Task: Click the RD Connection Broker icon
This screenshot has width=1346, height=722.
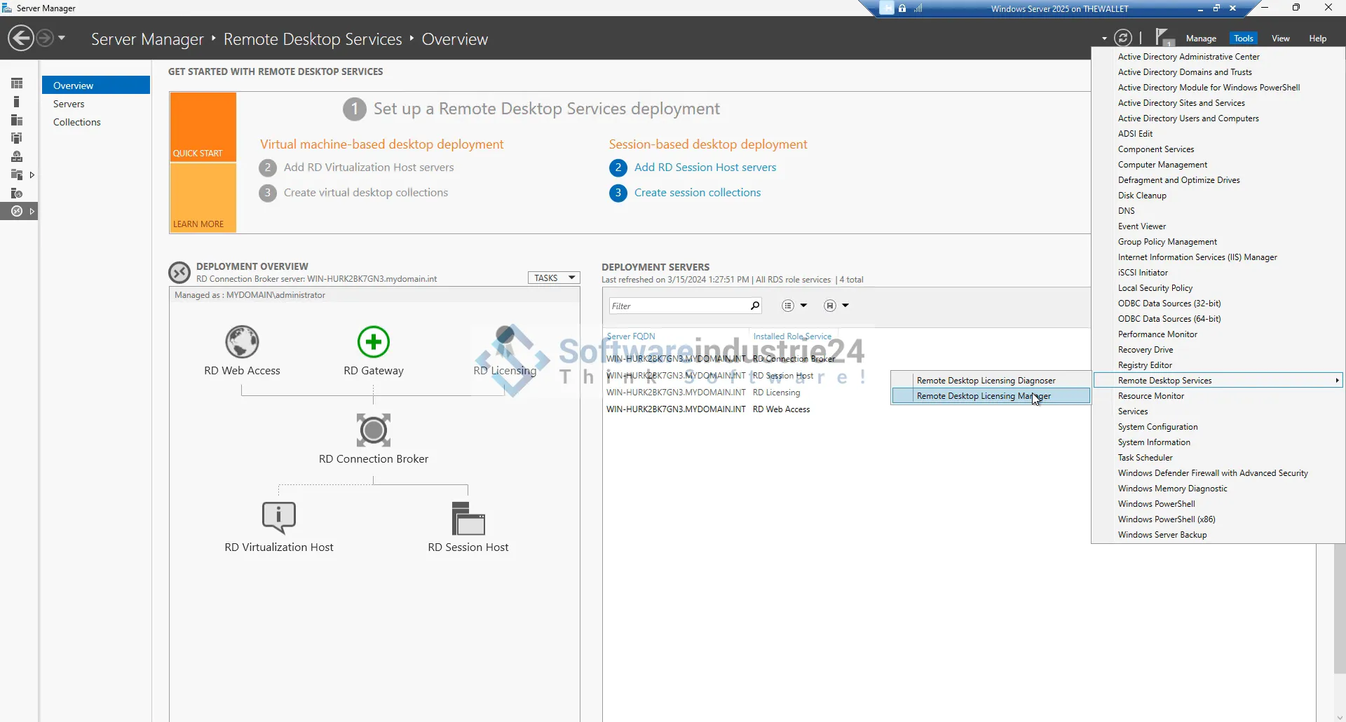Action: tap(373, 430)
